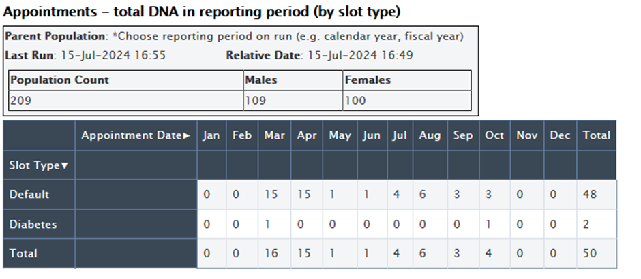This screenshot has height=279, width=641.
Task: Select the Feb column header
Action: click(242, 135)
